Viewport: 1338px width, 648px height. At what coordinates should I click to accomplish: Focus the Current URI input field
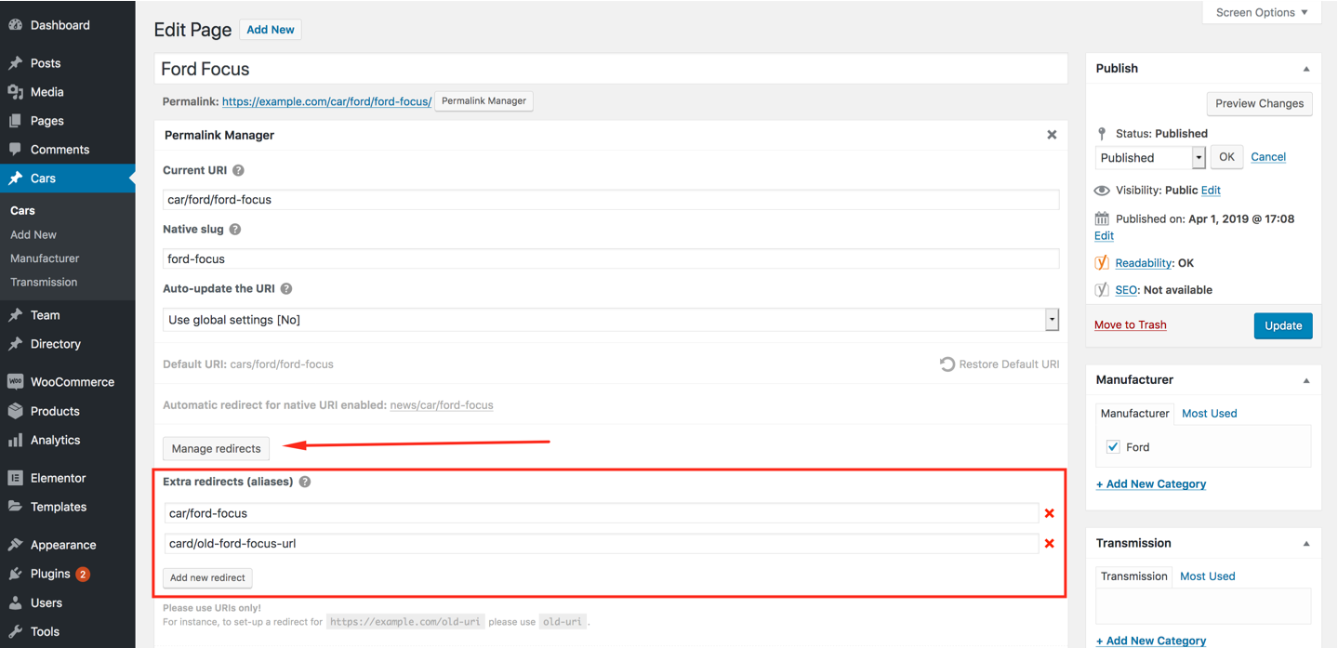[x=611, y=200]
